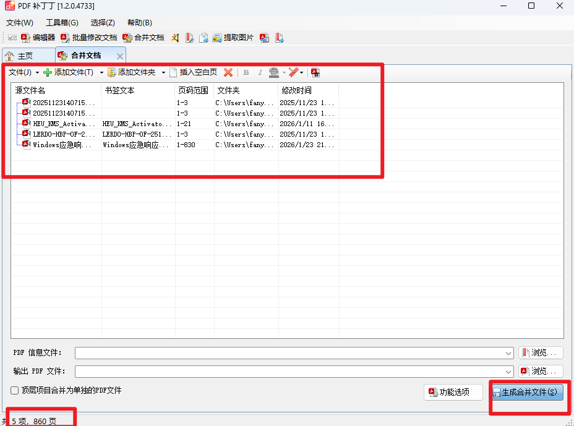The image size is (574, 426).
Task: Toggle bold bookmark text style
Action: pos(246,72)
